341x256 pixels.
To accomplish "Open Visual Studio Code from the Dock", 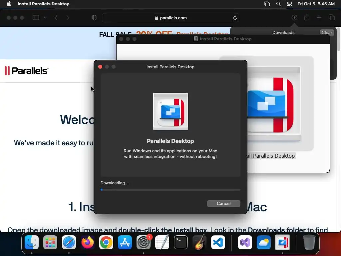I will [218, 242].
